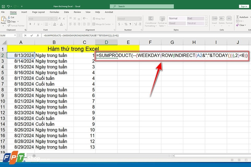Switch to the View tab
Image resolution: width=251 pixels, height=167 pixels.
coord(88,12)
